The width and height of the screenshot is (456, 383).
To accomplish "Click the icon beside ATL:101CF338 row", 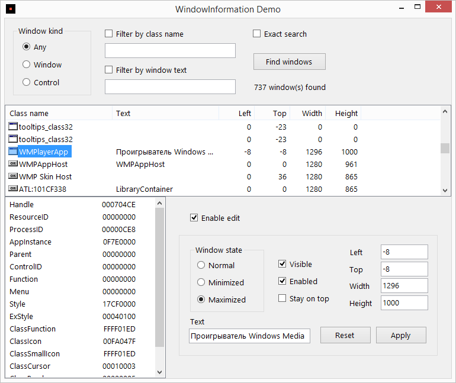I will coord(13,189).
